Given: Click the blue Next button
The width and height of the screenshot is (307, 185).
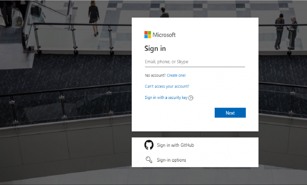Looking at the screenshot, I should coord(230,113).
